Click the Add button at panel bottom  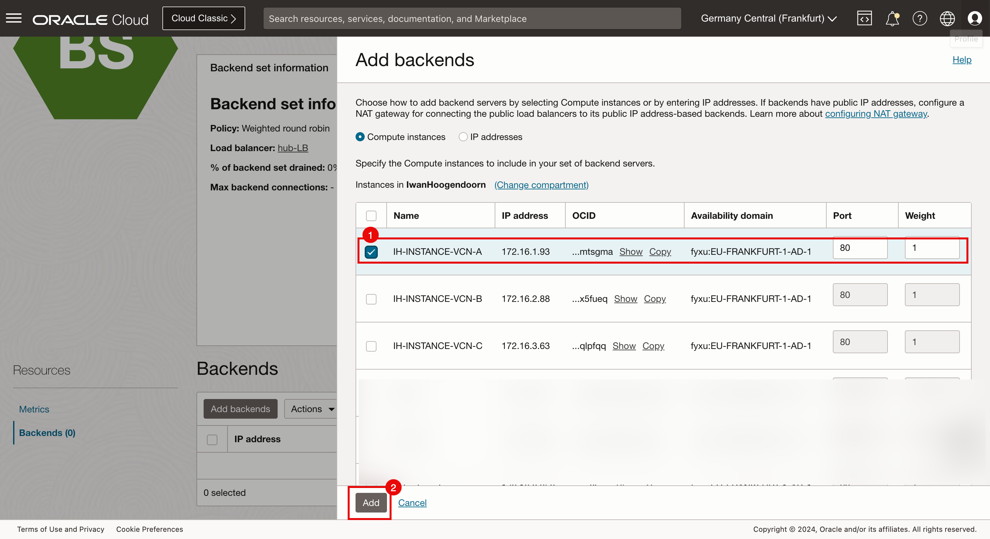[x=371, y=502]
